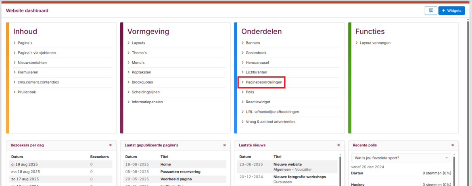The height and width of the screenshot is (186, 472).
Task: Open Blockquotes
Action: pyautogui.click(x=142, y=82)
